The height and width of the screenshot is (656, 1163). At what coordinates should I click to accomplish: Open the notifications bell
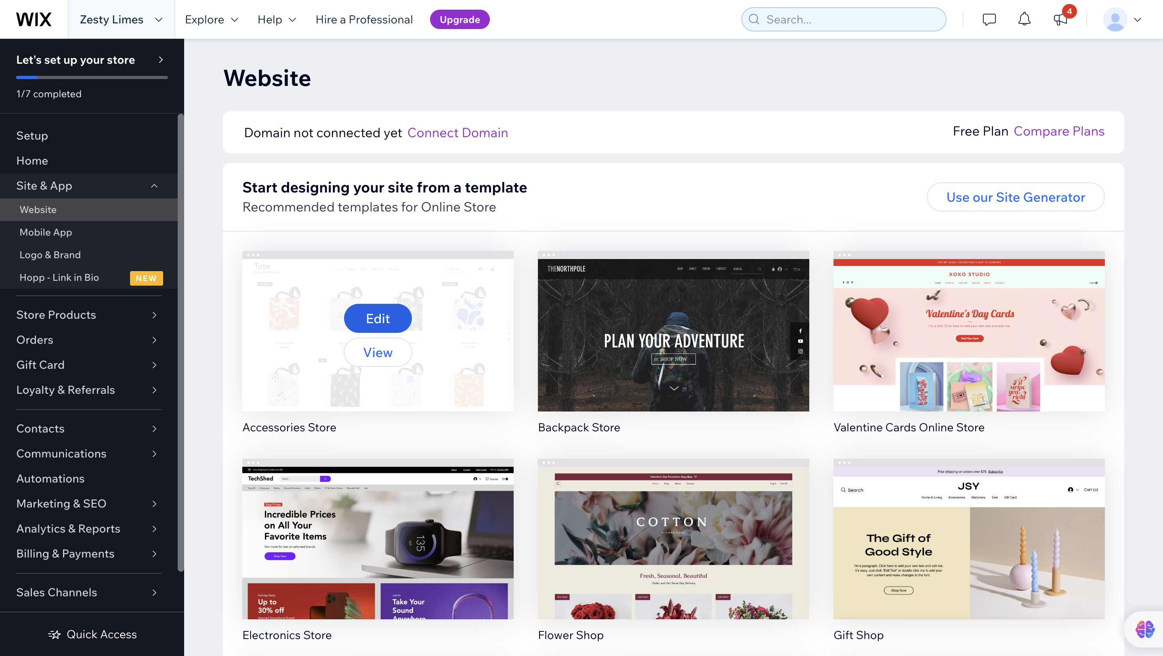point(1024,19)
